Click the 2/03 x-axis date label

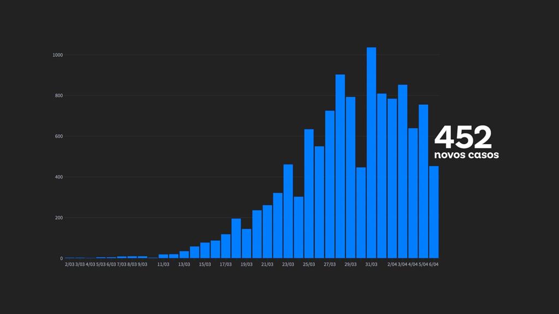pyautogui.click(x=70, y=264)
